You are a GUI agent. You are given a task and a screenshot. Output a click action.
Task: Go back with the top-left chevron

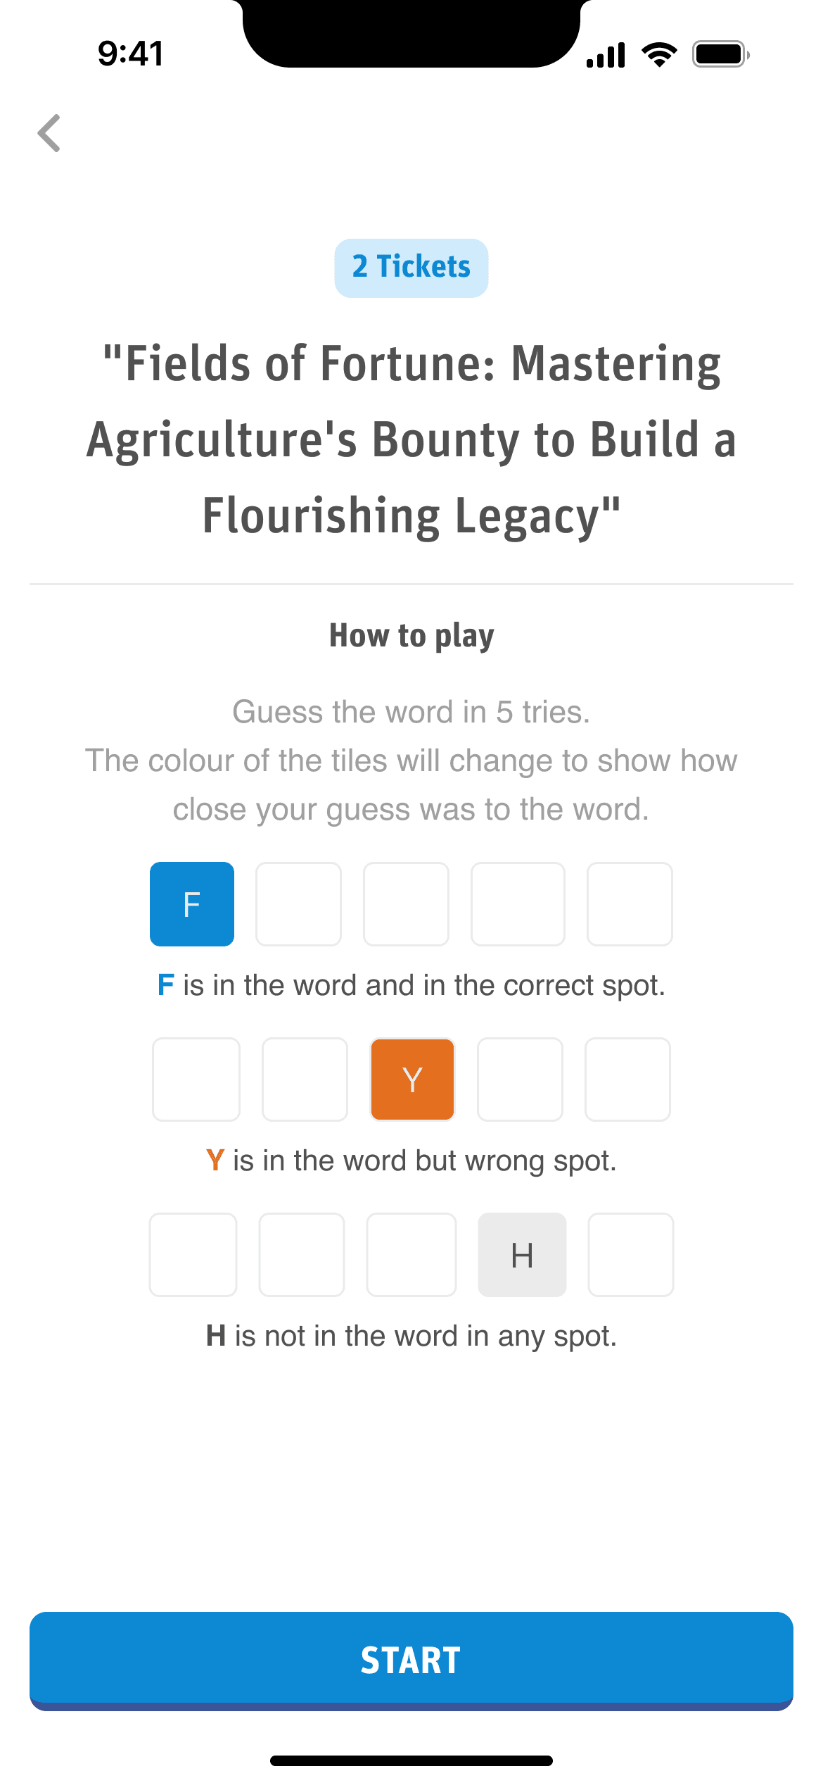pos(49,134)
